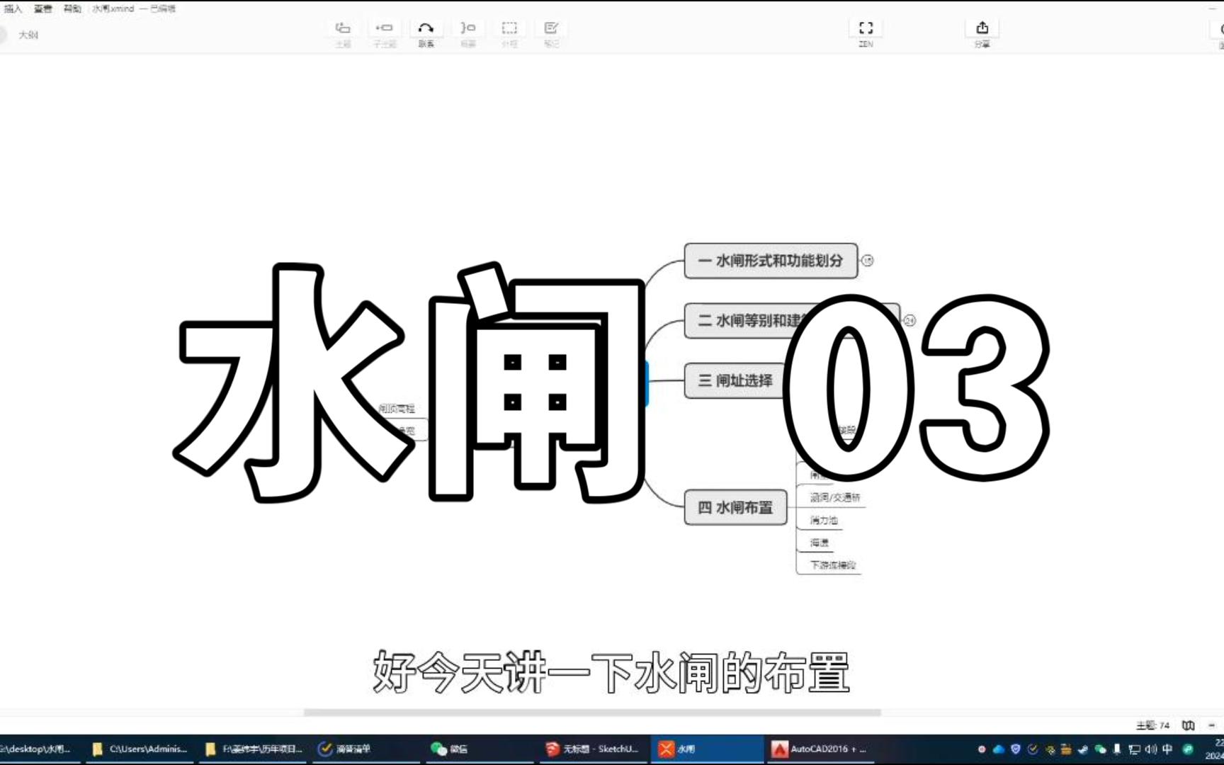This screenshot has height=765, width=1224.
Task: Open the 插入 menu
Action: tap(13, 8)
